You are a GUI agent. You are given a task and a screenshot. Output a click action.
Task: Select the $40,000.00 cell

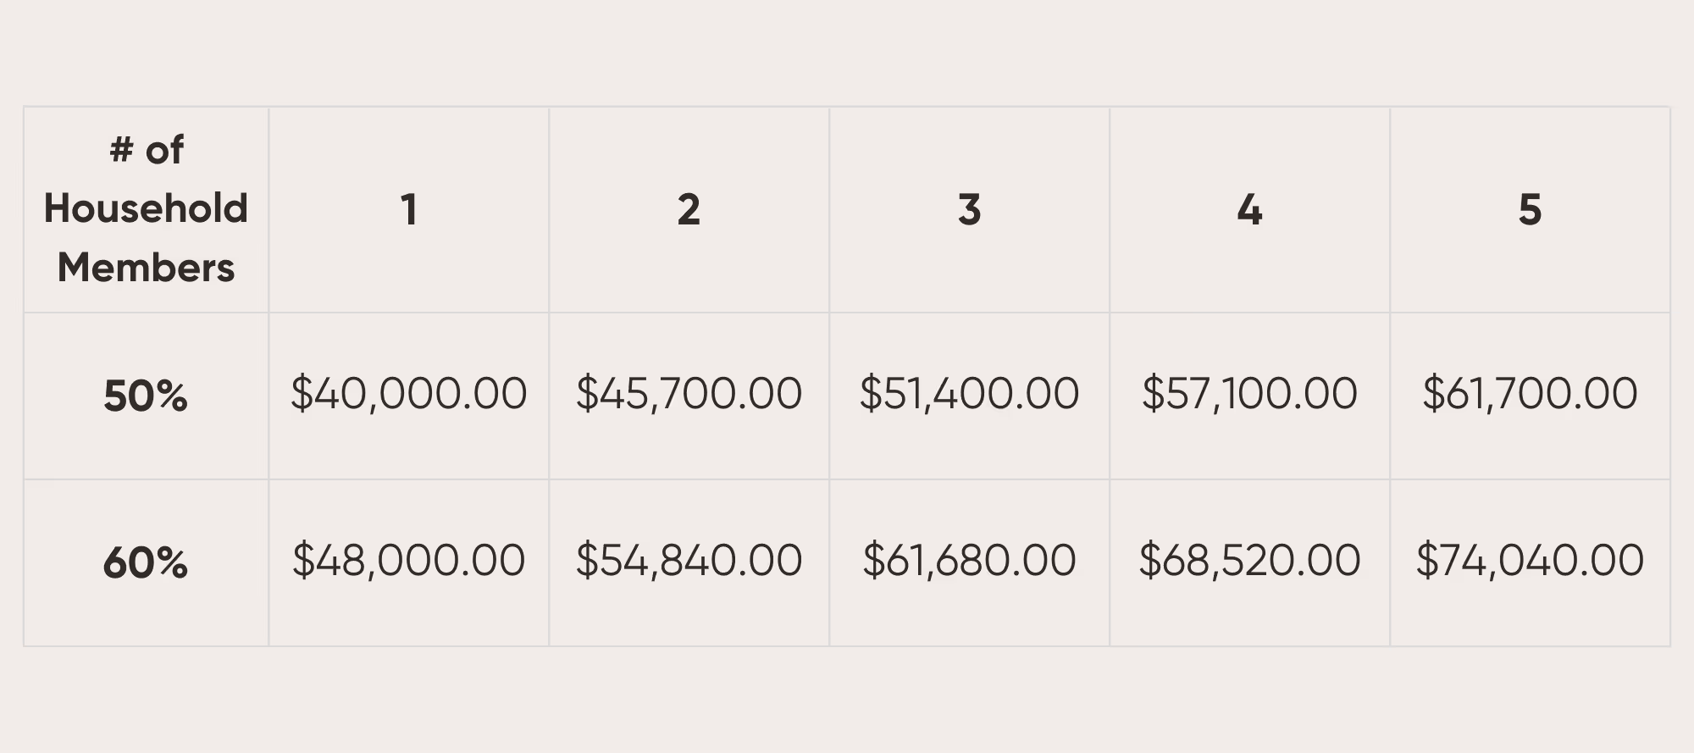(x=409, y=396)
